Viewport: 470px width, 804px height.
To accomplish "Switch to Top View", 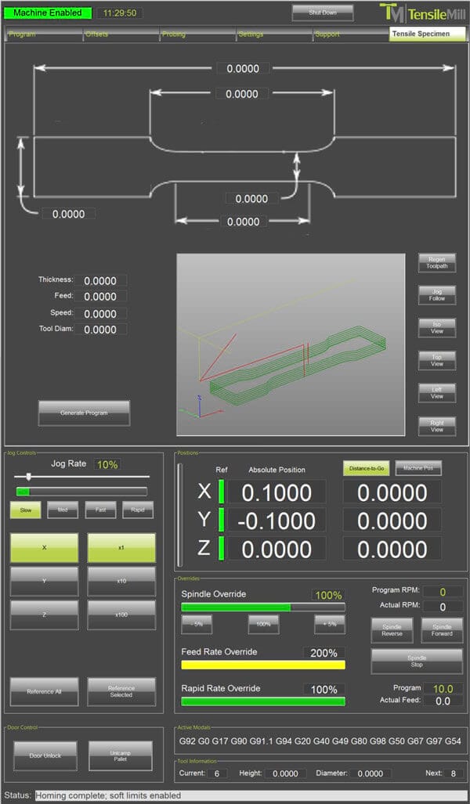I will [x=436, y=360].
